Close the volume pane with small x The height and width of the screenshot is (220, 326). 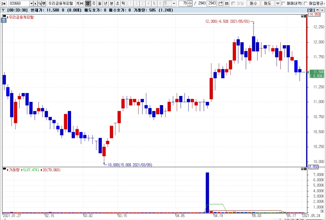click(x=305, y=169)
